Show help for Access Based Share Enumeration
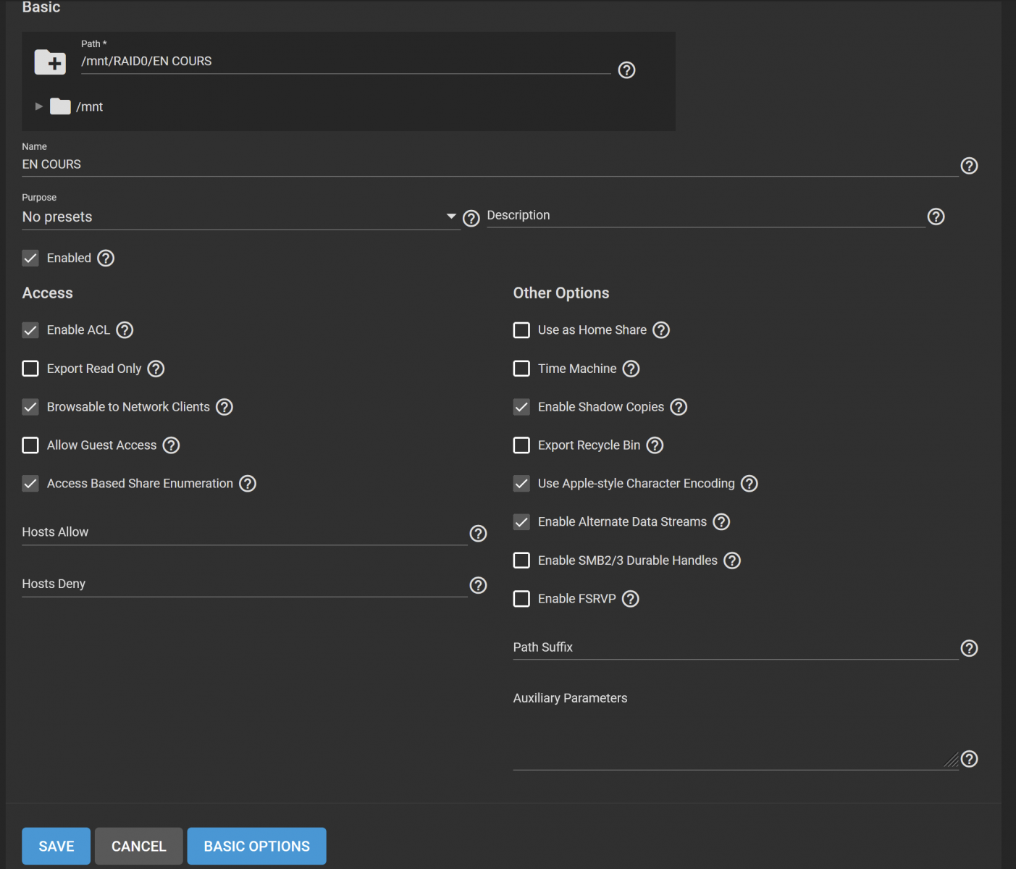 [x=248, y=484]
